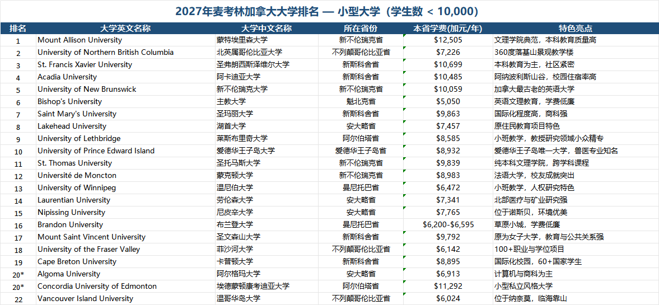Click highlight cell 100+职业与学位项目
Image resolution: width=659 pixels, height=305 pixels.
pos(576,249)
